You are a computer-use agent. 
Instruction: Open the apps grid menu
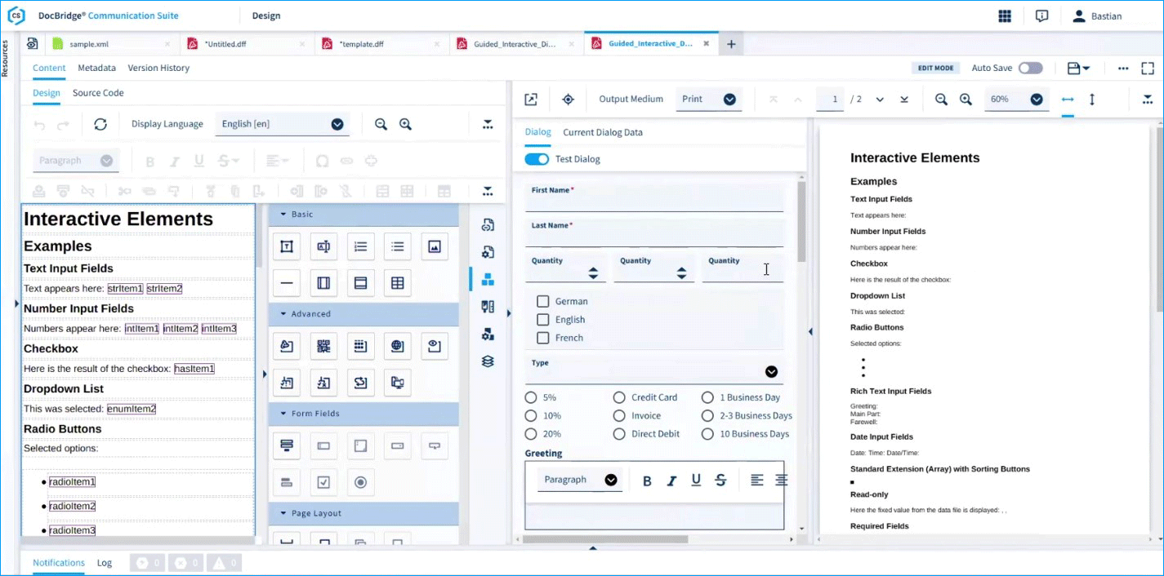pyautogui.click(x=1005, y=16)
